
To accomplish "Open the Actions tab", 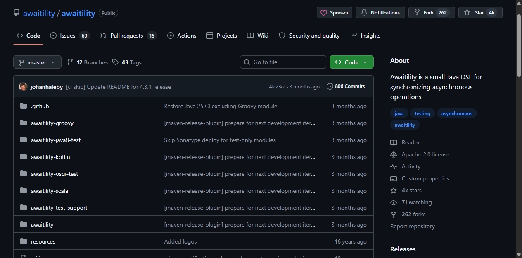I will (182, 36).
